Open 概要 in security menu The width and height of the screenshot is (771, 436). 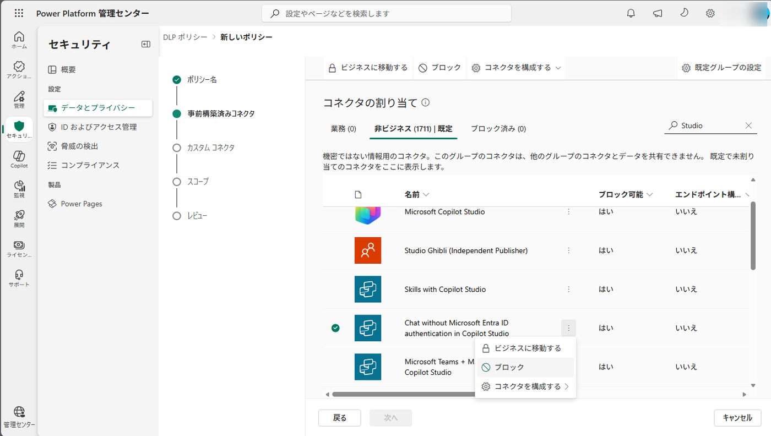tap(98, 70)
